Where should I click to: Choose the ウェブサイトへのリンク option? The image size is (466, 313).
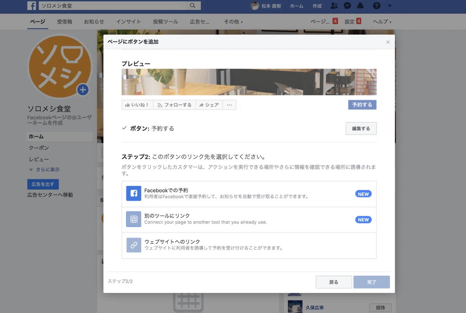tap(249, 245)
